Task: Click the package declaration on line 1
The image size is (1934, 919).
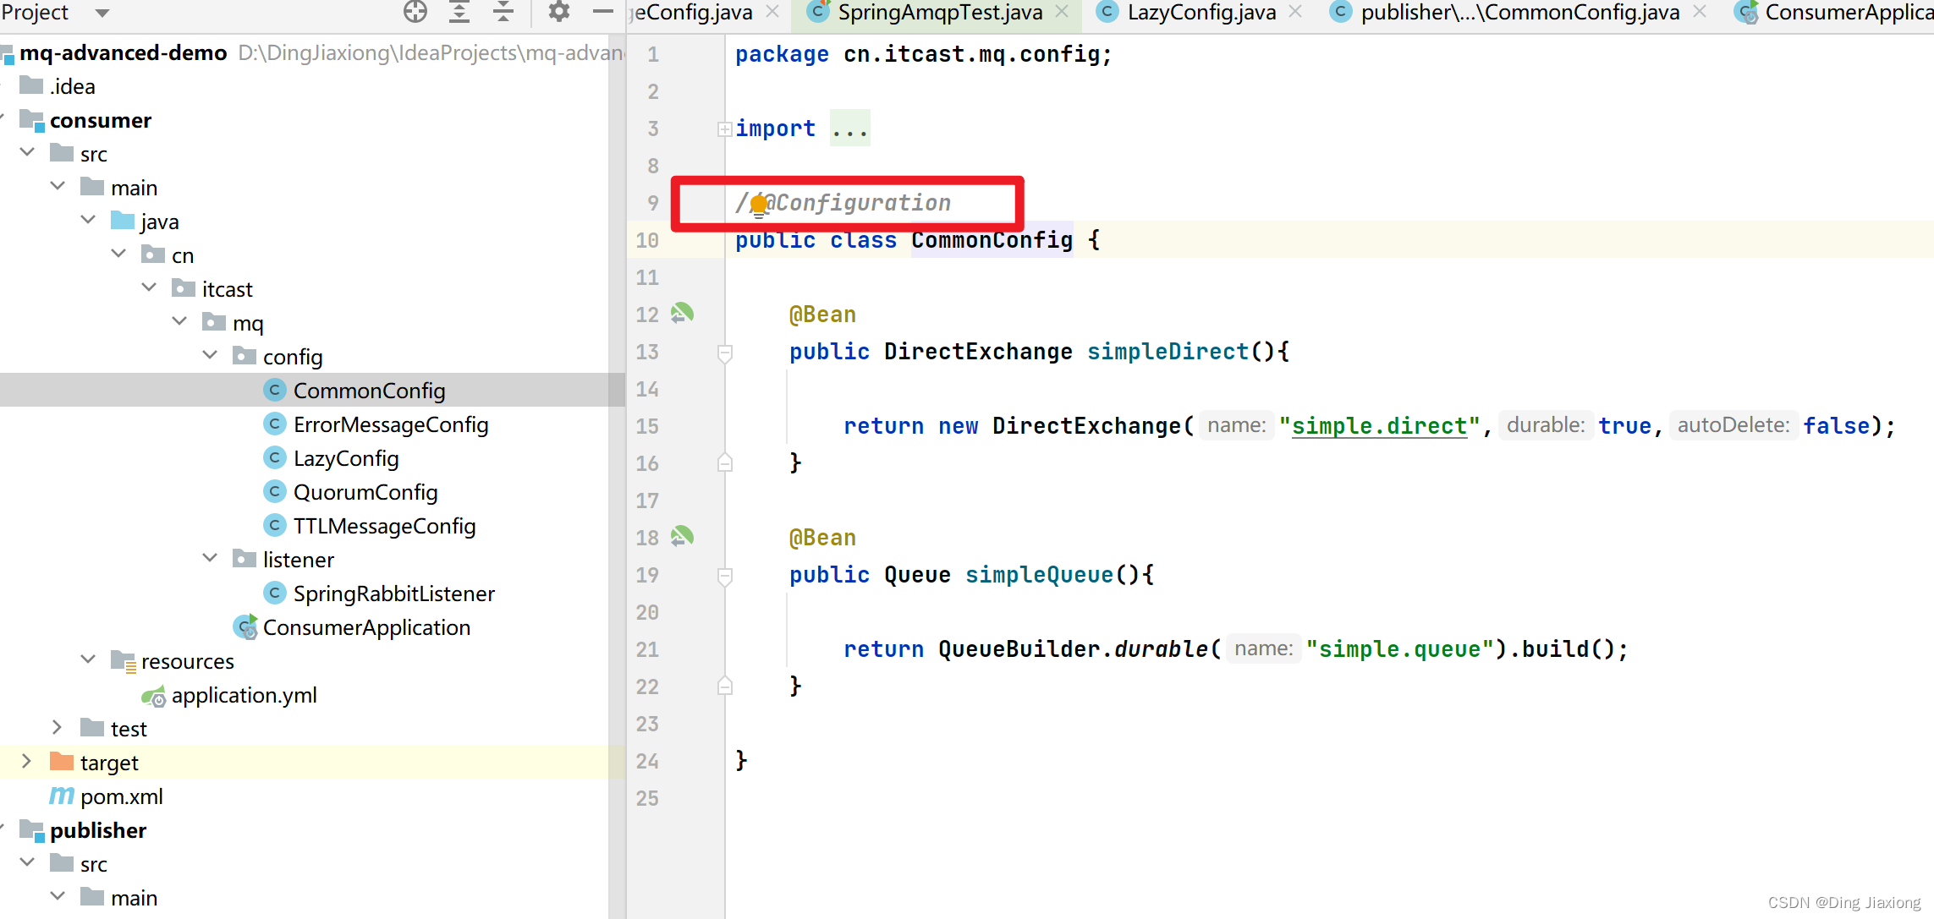Action: (x=923, y=55)
